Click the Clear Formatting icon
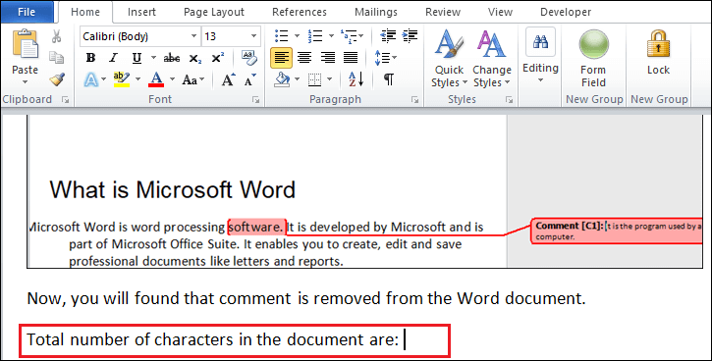 click(248, 58)
